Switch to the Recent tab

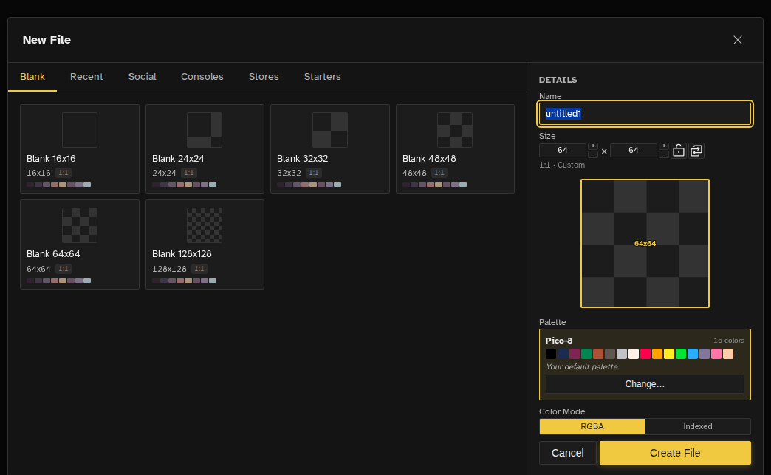coord(86,77)
